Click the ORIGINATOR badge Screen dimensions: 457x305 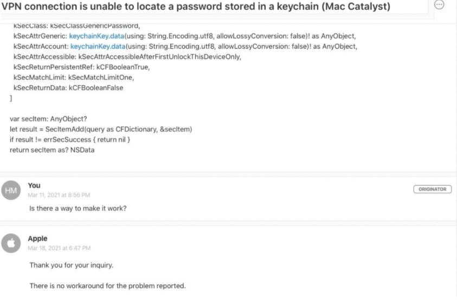(x=432, y=189)
